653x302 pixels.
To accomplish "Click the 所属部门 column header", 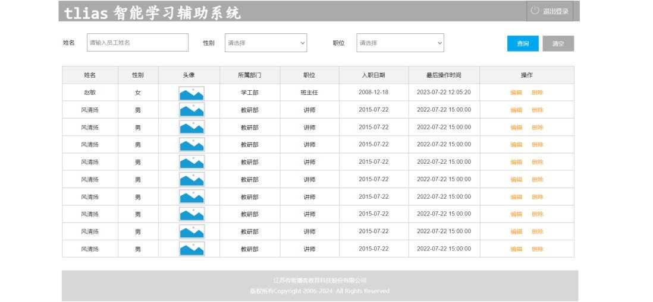I will pyautogui.click(x=250, y=75).
